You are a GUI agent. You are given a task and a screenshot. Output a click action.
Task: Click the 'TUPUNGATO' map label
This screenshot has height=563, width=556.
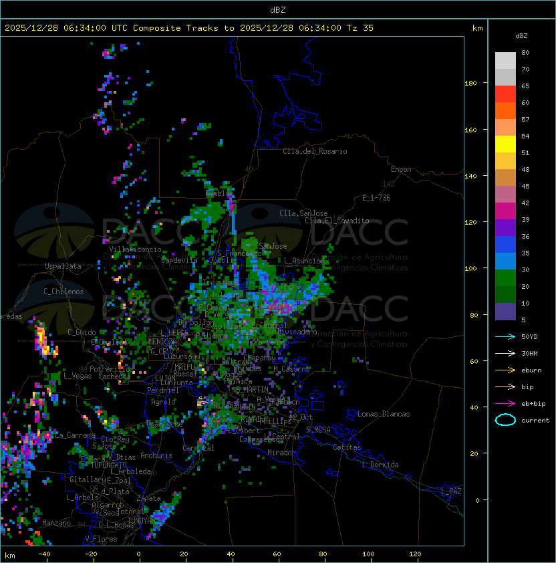pos(109,465)
